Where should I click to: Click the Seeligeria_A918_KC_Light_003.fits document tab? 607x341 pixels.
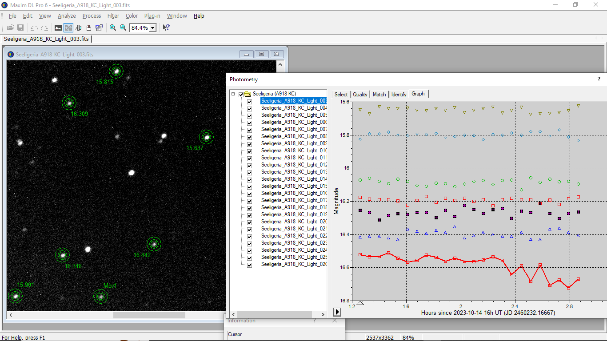coord(46,39)
